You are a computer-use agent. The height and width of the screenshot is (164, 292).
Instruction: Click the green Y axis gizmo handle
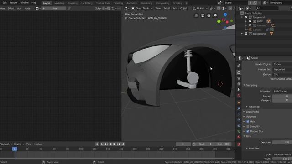(219, 21)
